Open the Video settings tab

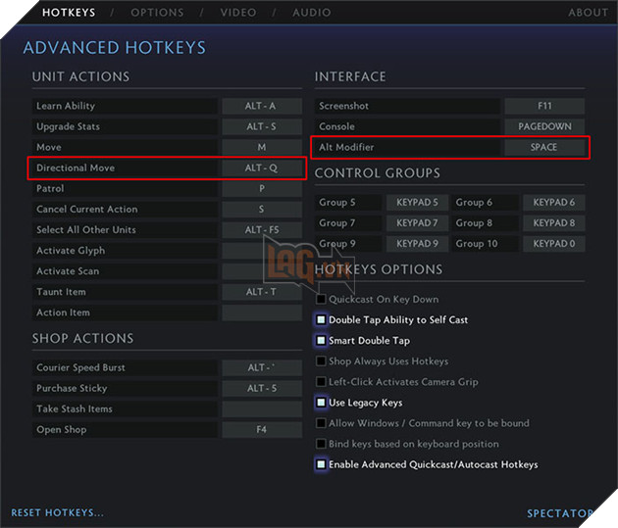238,13
